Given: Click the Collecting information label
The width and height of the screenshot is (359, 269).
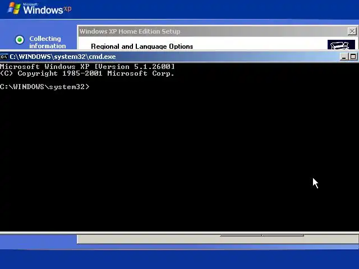Looking at the screenshot, I should 47,43.
